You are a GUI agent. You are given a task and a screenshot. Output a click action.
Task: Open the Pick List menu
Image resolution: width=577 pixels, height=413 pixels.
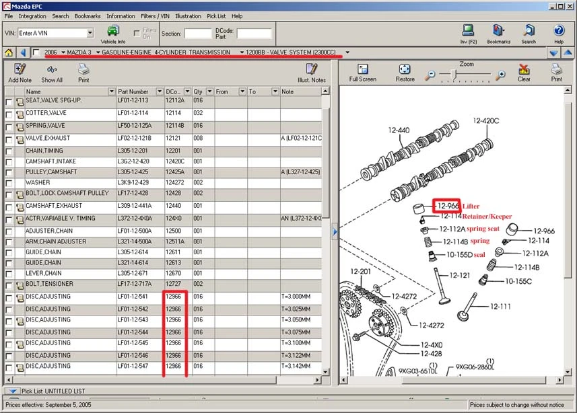pos(216,16)
